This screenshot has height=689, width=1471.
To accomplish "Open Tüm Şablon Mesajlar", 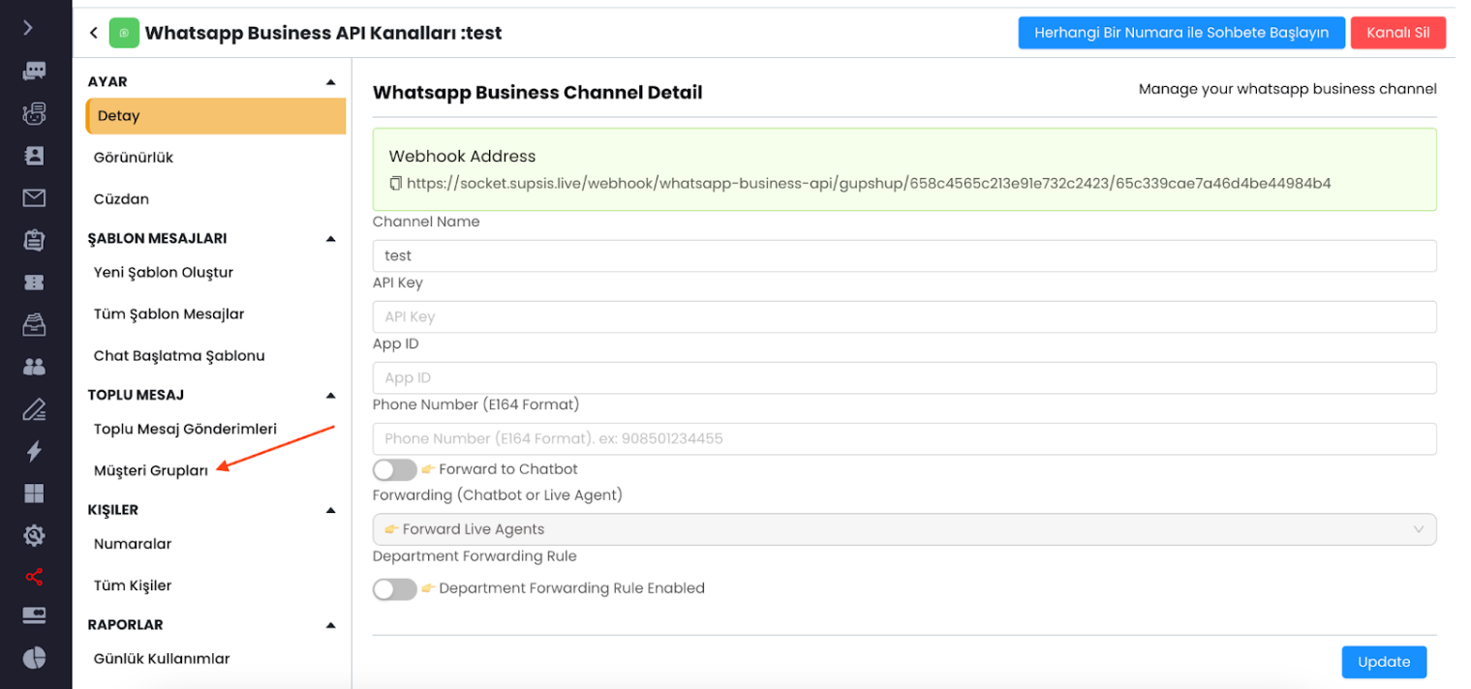I will click(x=169, y=315).
